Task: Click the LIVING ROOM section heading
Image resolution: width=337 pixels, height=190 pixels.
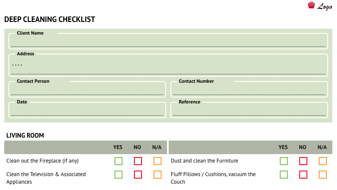Action: click(x=25, y=136)
